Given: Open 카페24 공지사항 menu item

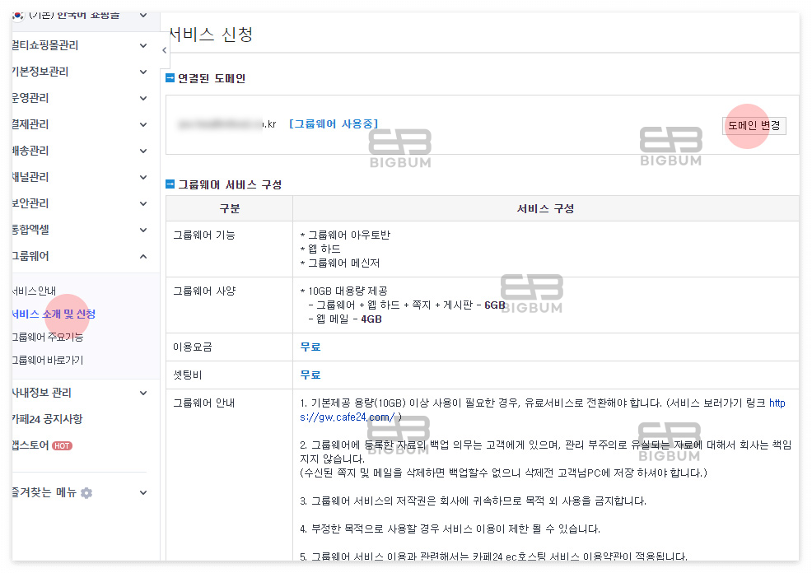Looking at the screenshot, I should pos(48,419).
